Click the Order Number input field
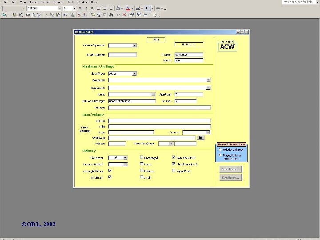Screen dimensions: 320x240 (x=123, y=55)
